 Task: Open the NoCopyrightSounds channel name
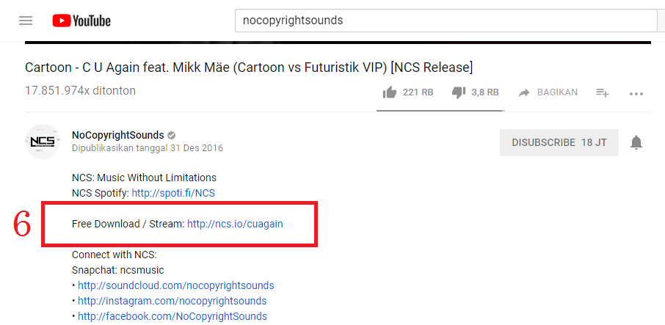(117, 135)
